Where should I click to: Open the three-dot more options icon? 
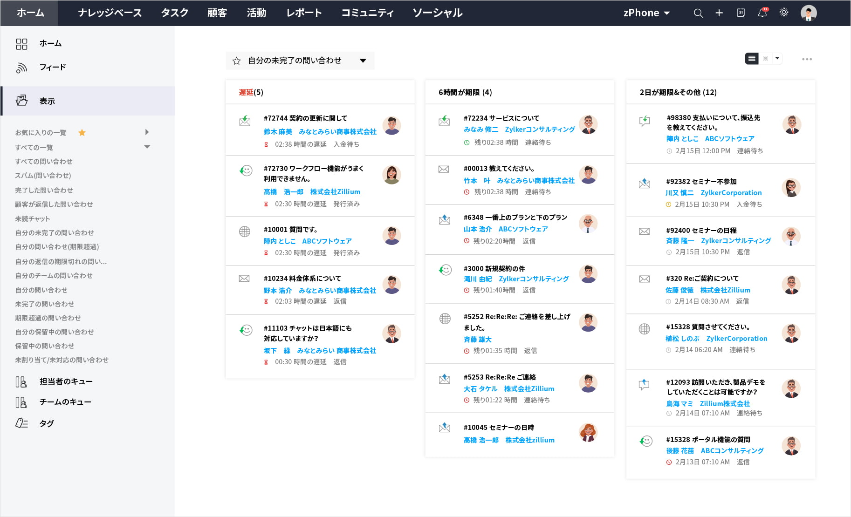point(807,59)
